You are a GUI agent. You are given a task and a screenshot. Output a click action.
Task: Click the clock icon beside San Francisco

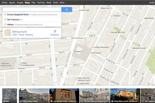point(5,19)
